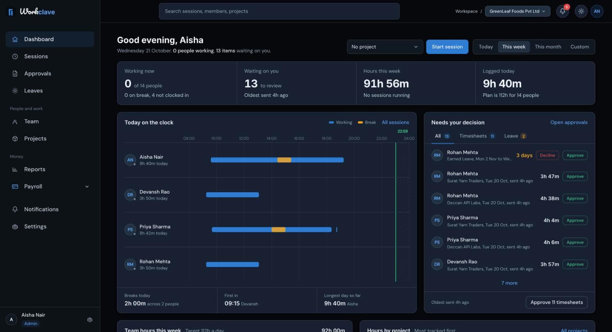Open Notifications sidebar bell icon

[15, 209]
